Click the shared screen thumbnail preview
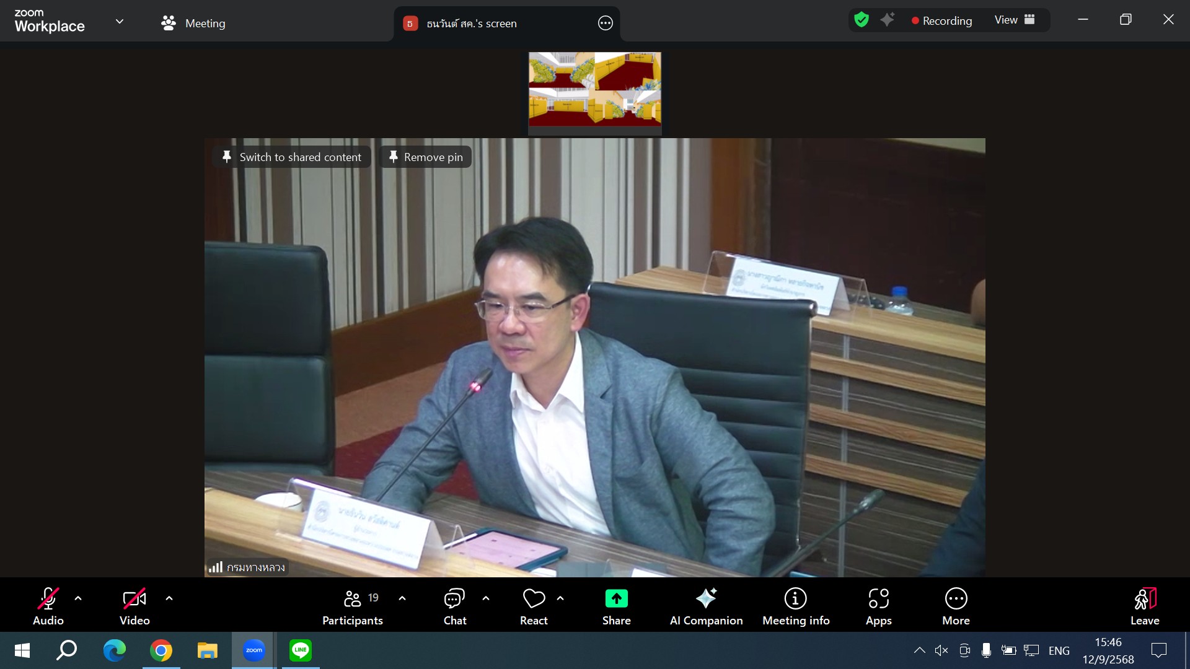The width and height of the screenshot is (1190, 669). (594, 90)
